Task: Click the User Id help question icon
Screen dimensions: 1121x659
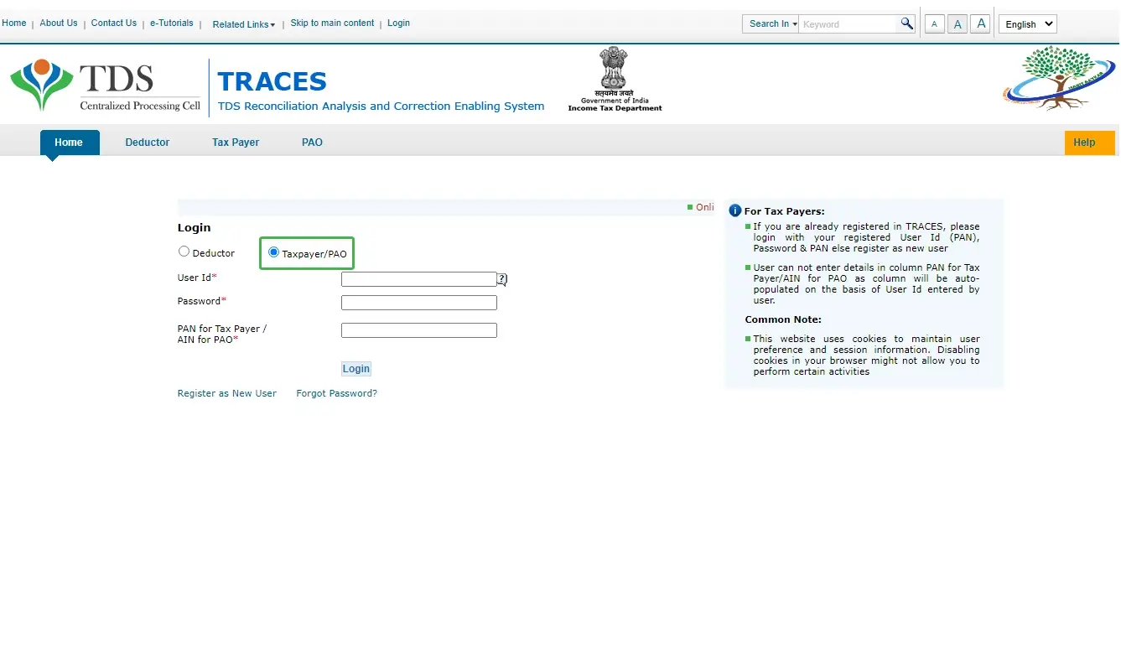Action: click(x=502, y=279)
